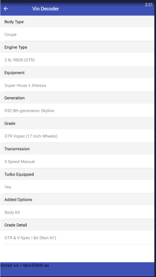Click the Coupe value row
156x277 pixels.
pyautogui.click(x=77, y=34)
